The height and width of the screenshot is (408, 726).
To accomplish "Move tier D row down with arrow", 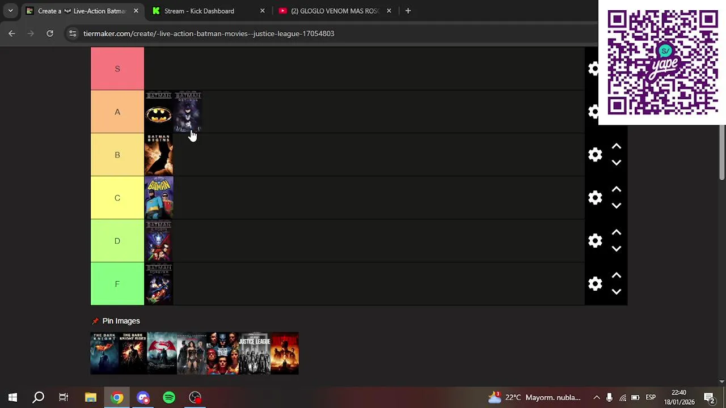I will [617, 249].
